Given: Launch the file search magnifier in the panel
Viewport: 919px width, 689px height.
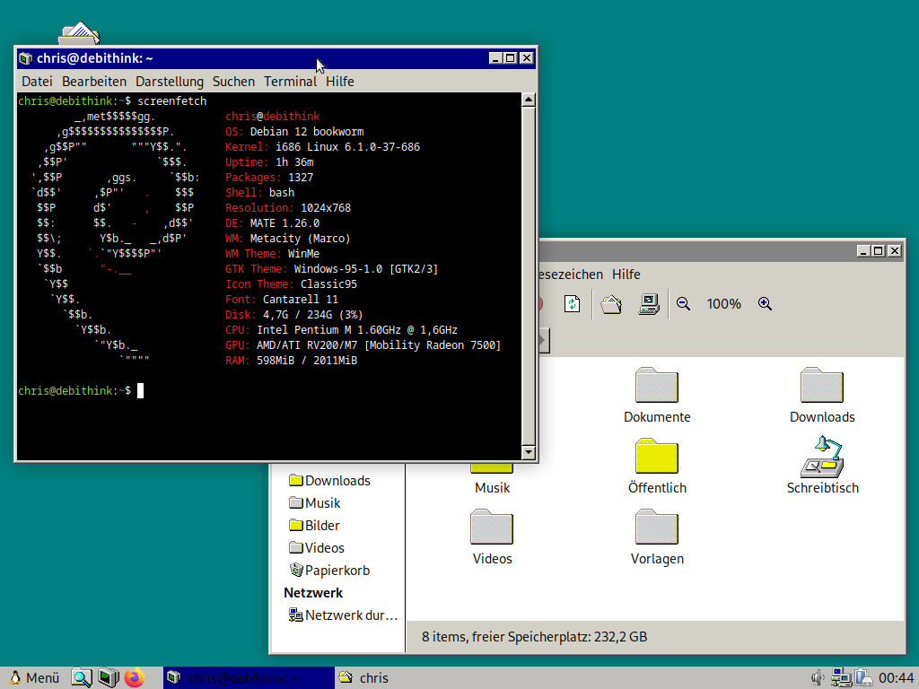Looking at the screenshot, I should [x=82, y=678].
